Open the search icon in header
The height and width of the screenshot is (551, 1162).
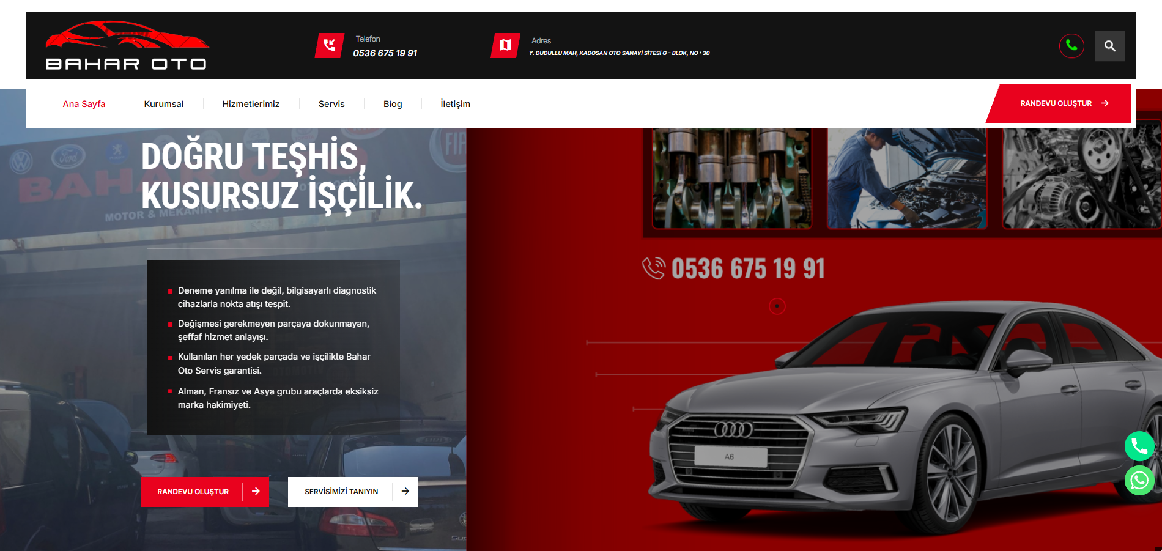[1110, 46]
